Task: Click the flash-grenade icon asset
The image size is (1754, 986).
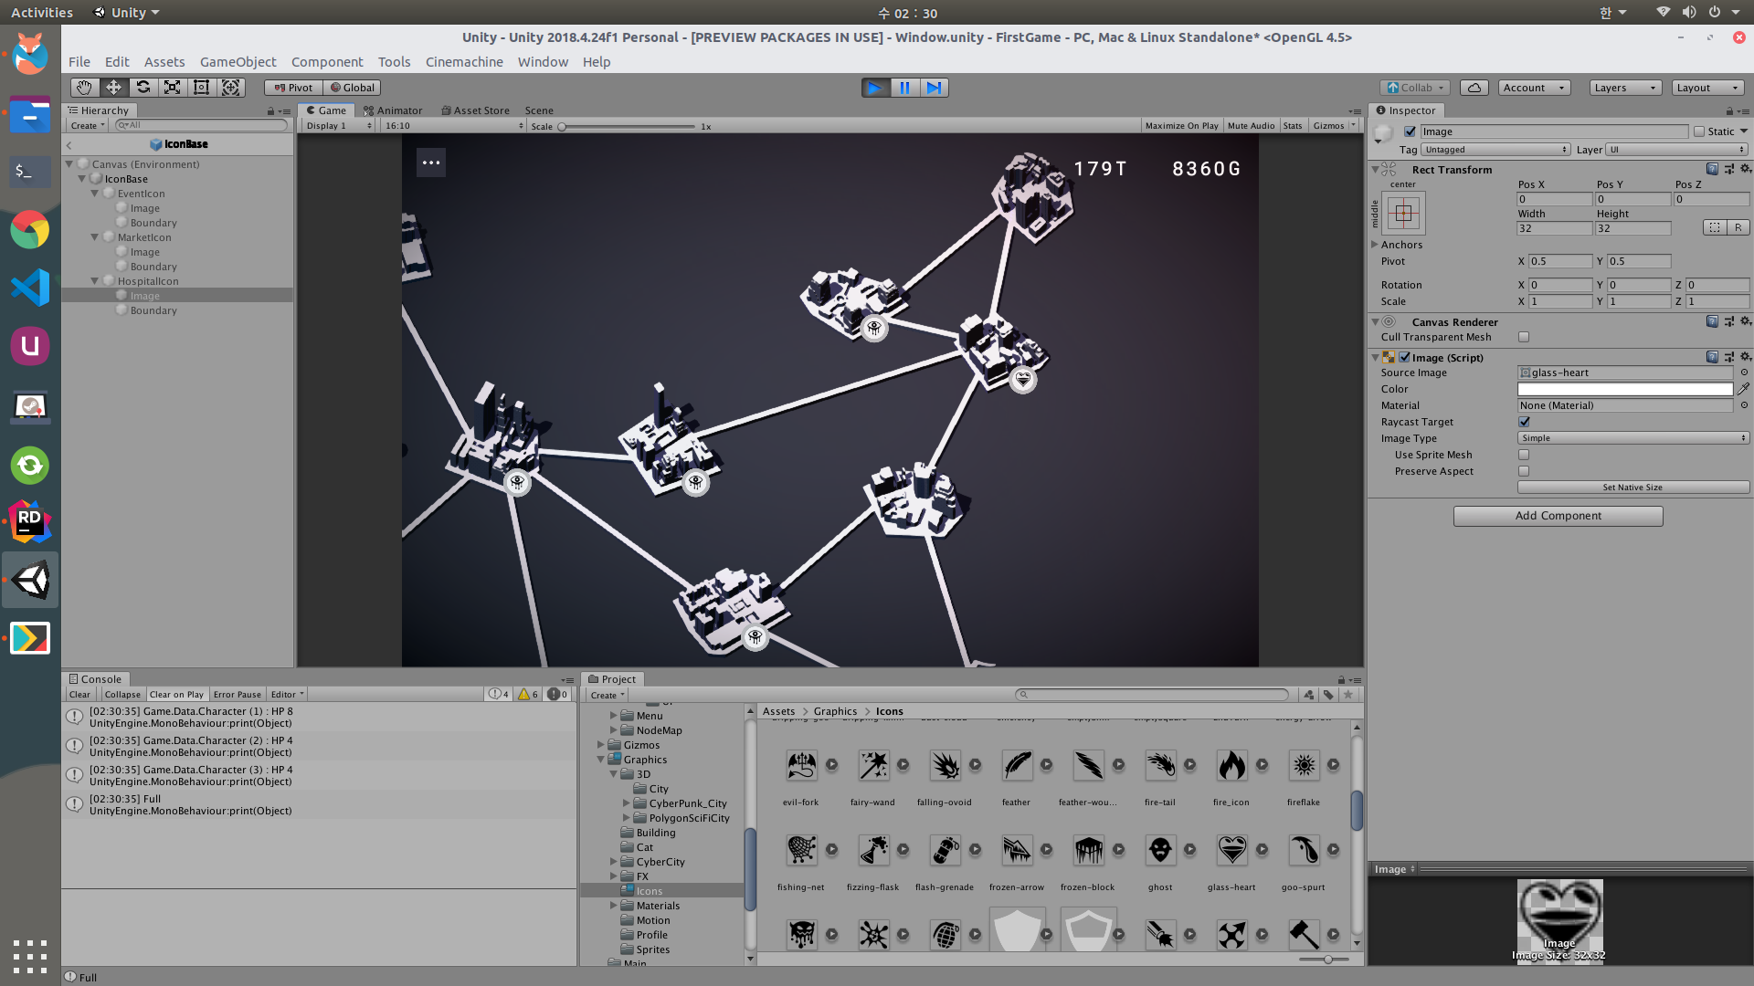Action: (x=945, y=850)
